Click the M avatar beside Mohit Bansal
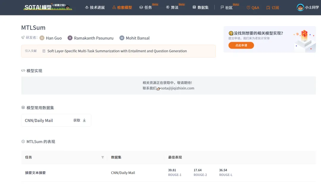Image resolution: width=321 pixels, height=184 pixels. point(122,38)
